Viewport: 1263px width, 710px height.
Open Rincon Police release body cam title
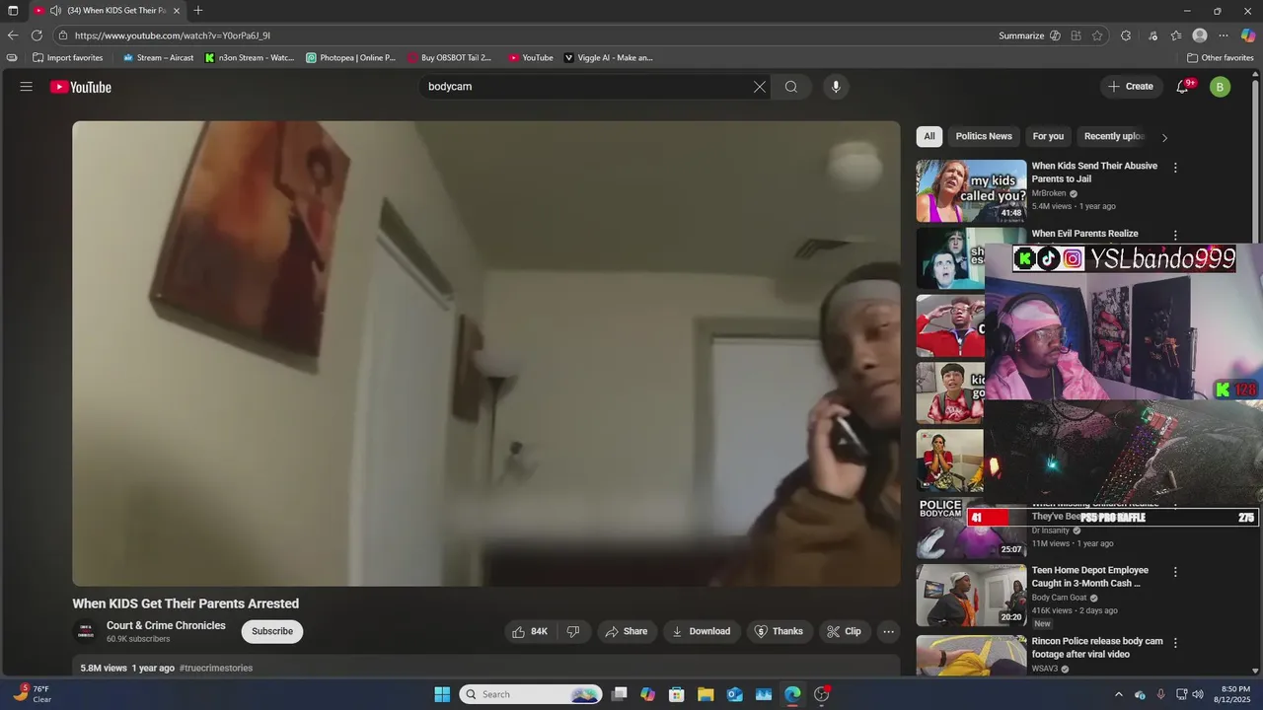1097,648
